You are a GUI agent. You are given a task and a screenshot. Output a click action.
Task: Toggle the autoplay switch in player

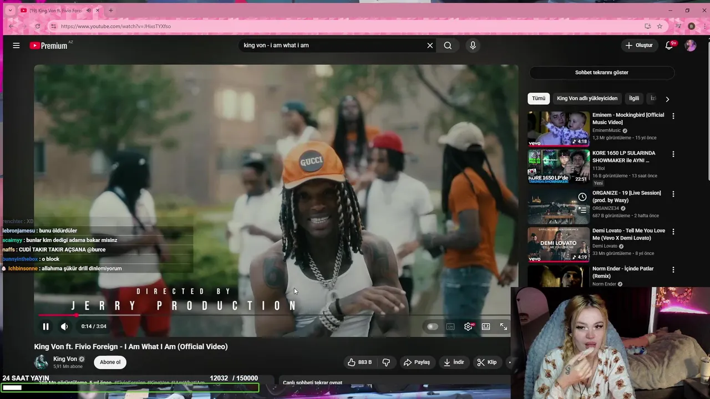[x=432, y=326]
